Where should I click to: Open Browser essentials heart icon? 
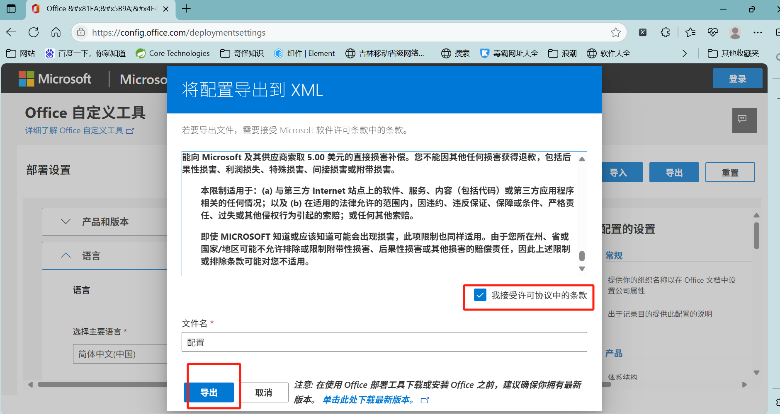pos(713,32)
